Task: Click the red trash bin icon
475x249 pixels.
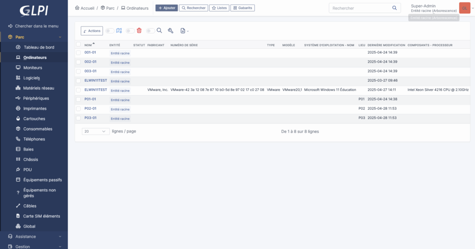Action: point(139,31)
